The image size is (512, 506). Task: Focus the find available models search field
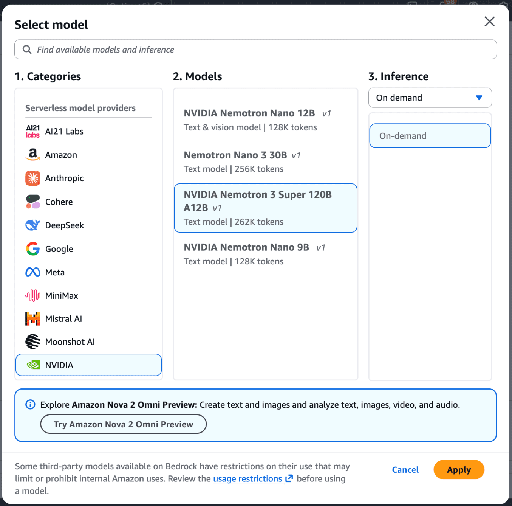coord(255,50)
